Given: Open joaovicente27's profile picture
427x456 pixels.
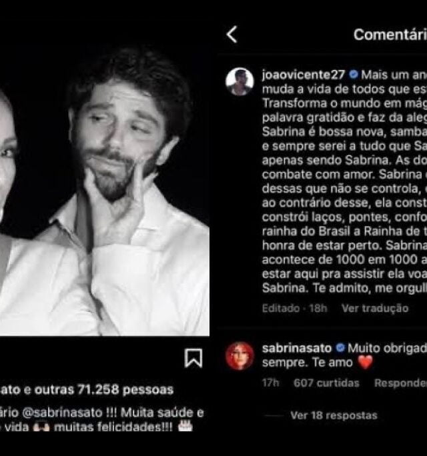Looking at the screenshot, I should click(240, 82).
